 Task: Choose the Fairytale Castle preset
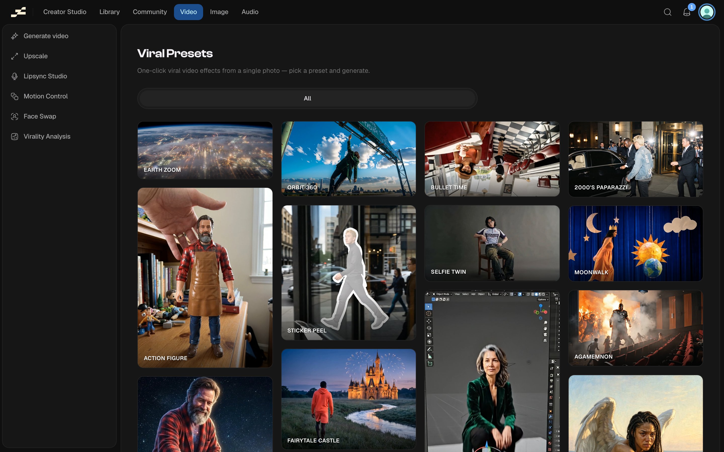348,399
